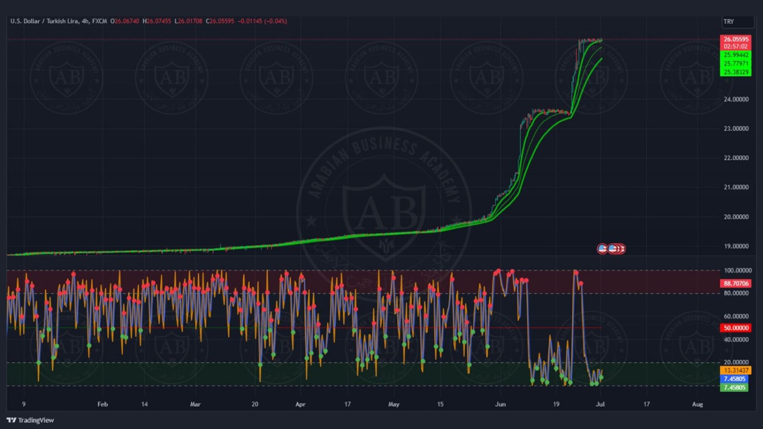Click the green 25.99442 moving average label
This screenshot has height=429, width=763.
(736, 55)
